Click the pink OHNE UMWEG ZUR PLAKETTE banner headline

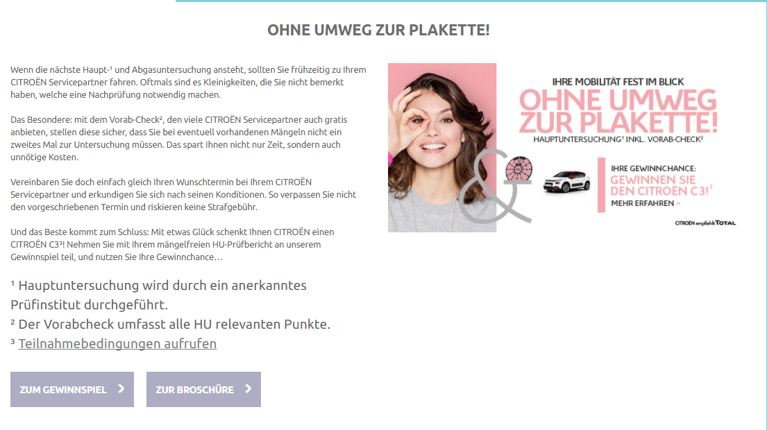click(618, 112)
